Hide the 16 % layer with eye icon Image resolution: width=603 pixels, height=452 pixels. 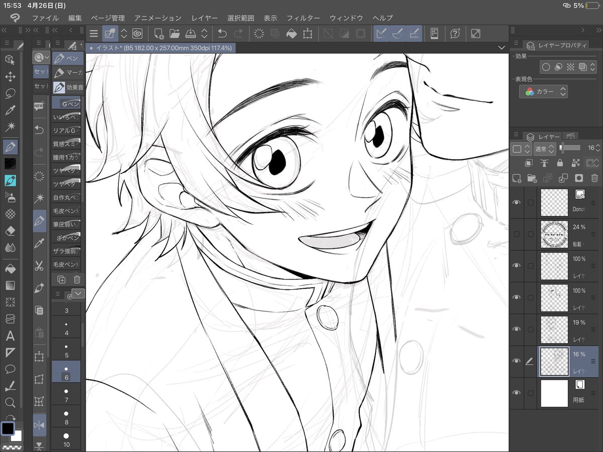coord(516,361)
